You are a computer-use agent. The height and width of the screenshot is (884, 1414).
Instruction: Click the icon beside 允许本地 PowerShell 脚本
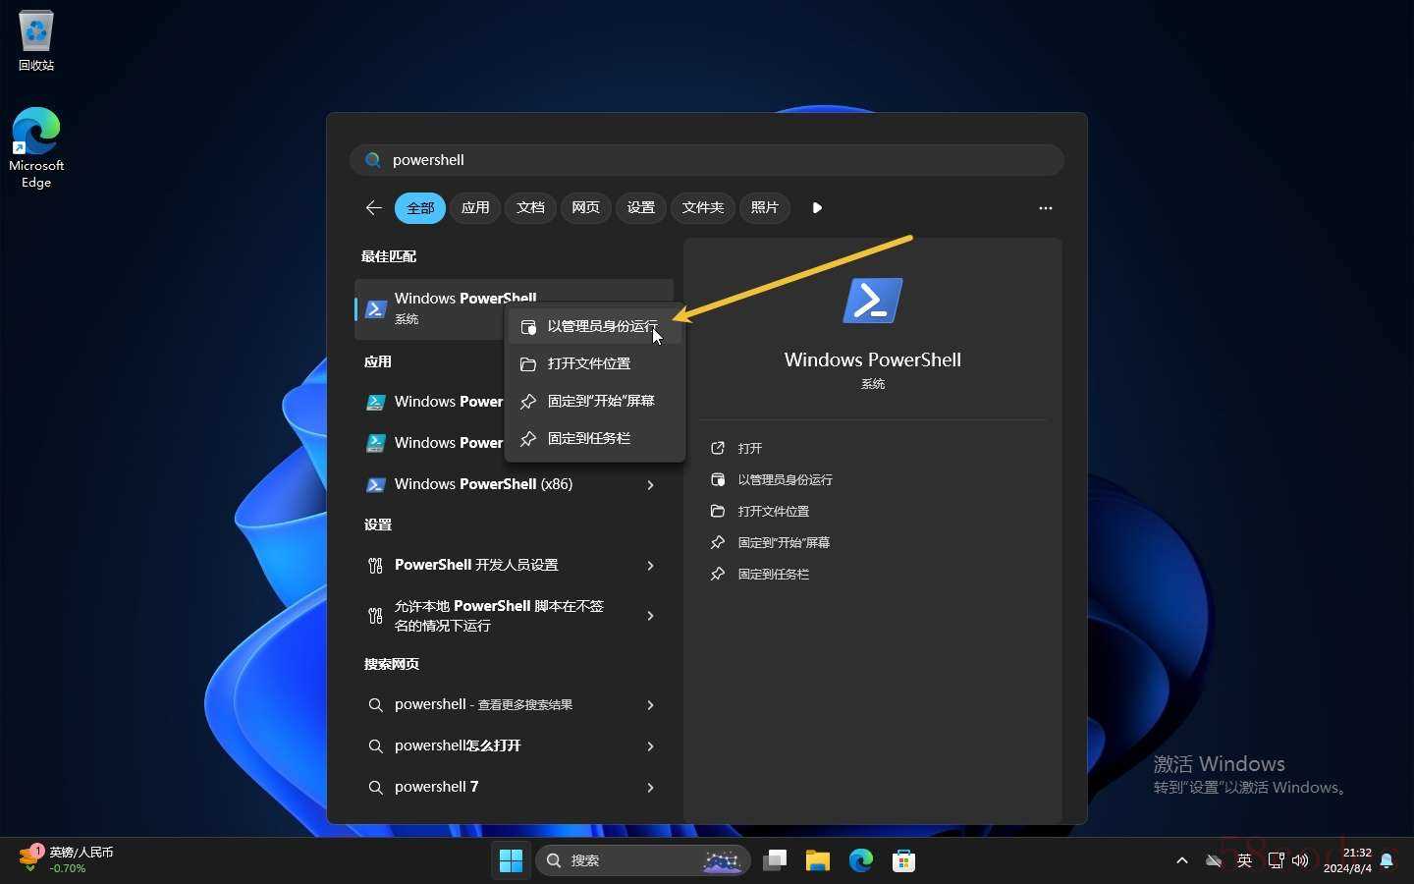click(x=375, y=616)
